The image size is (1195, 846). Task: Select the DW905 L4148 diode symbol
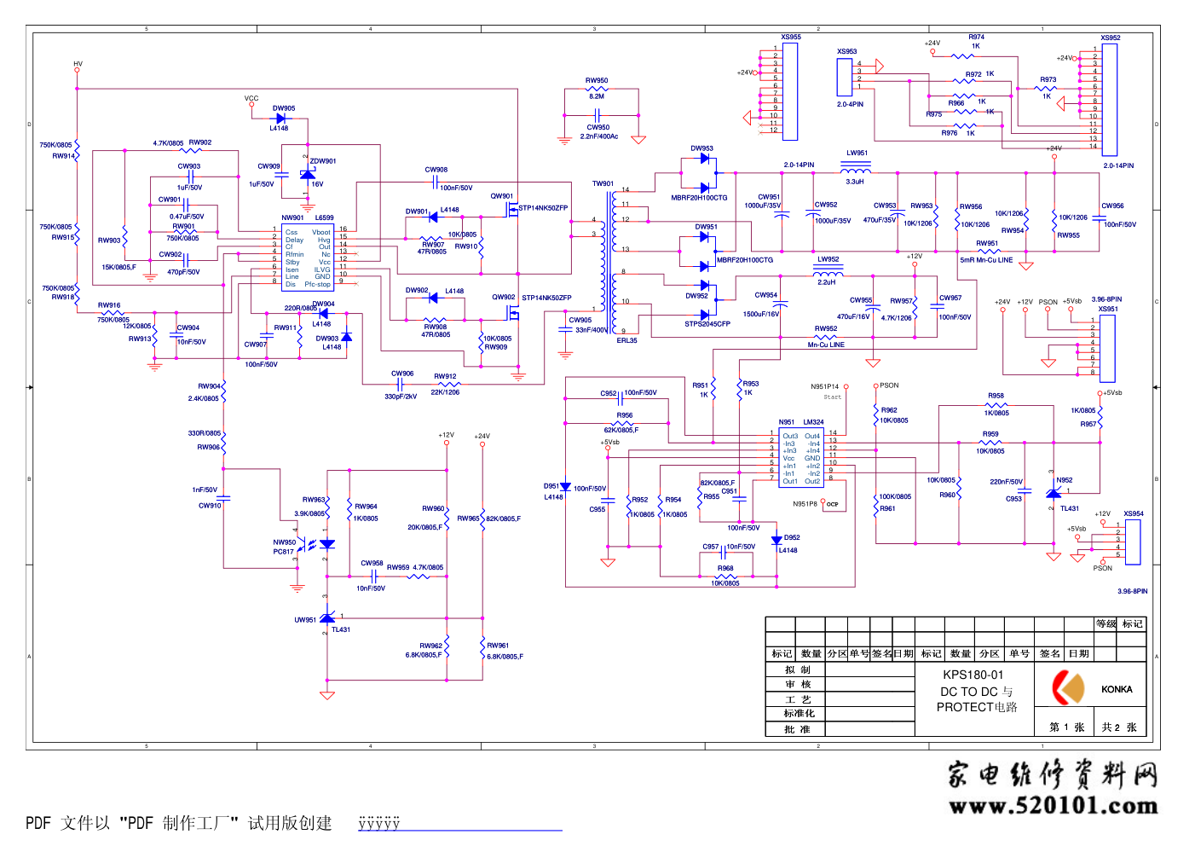coord(280,119)
